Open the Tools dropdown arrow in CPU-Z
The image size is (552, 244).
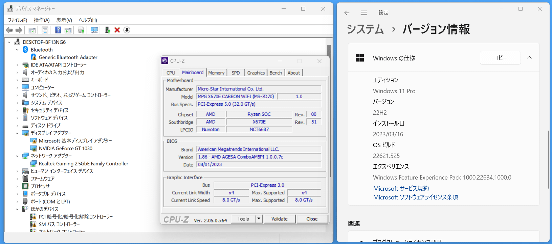point(259,219)
